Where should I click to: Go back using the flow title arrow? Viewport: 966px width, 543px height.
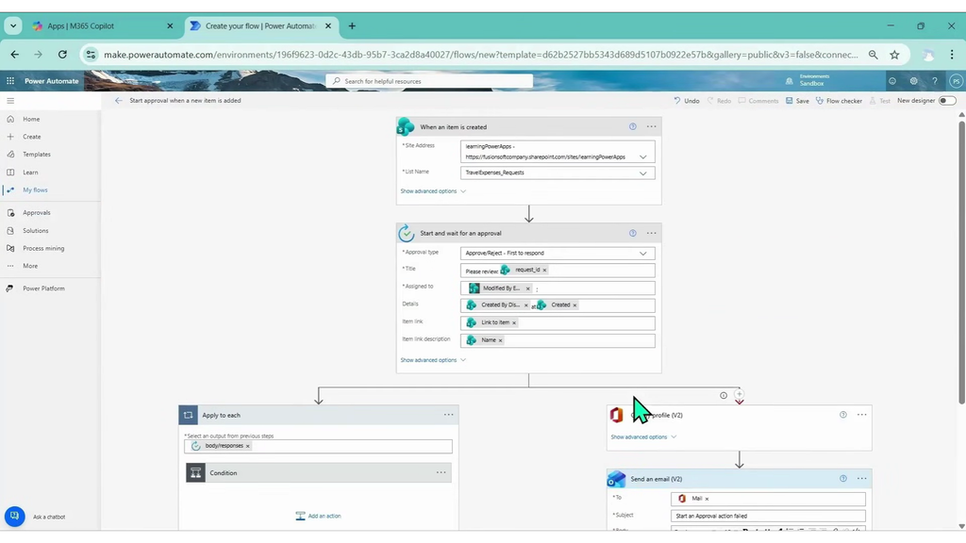pyautogui.click(x=118, y=100)
